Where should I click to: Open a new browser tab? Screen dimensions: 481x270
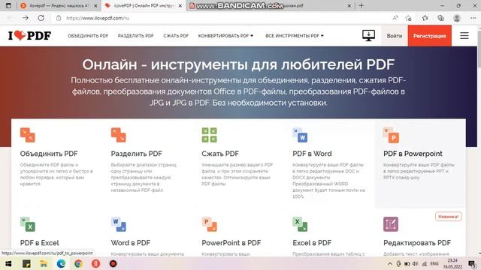tap(361, 5)
